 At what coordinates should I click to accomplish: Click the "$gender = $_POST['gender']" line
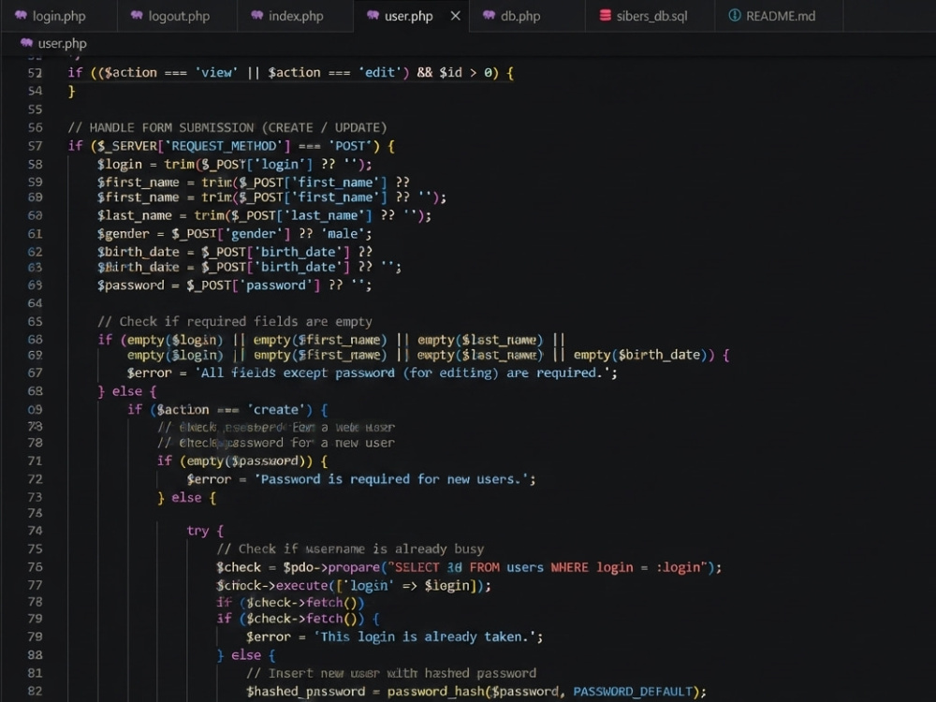click(x=234, y=234)
